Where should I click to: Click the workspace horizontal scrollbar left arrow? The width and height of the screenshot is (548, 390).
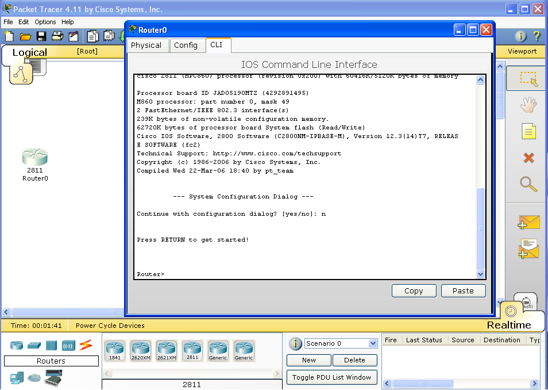[x=6, y=312]
